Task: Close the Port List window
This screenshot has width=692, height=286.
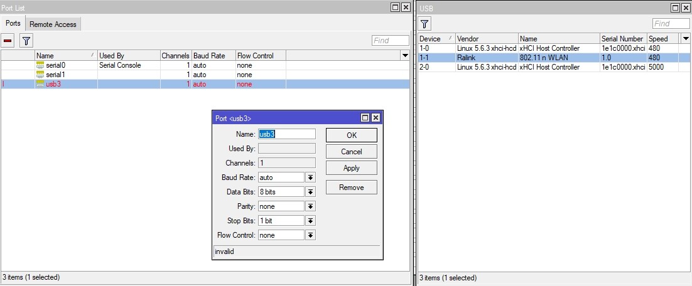Action: [406, 8]
